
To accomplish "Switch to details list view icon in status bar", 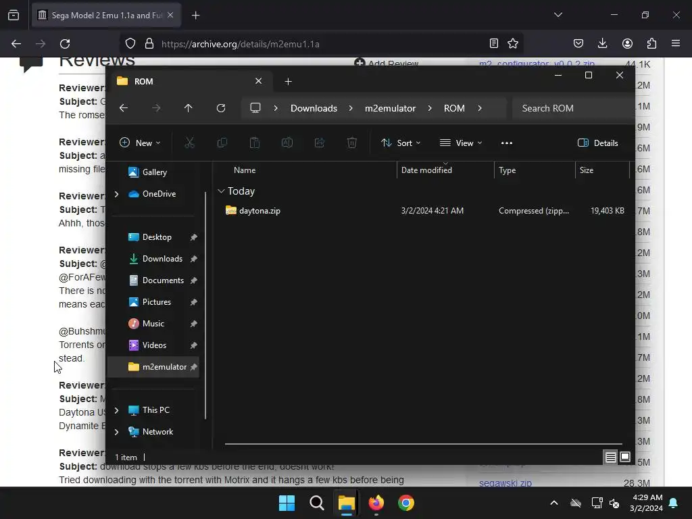I will click(x=610, y=458).
